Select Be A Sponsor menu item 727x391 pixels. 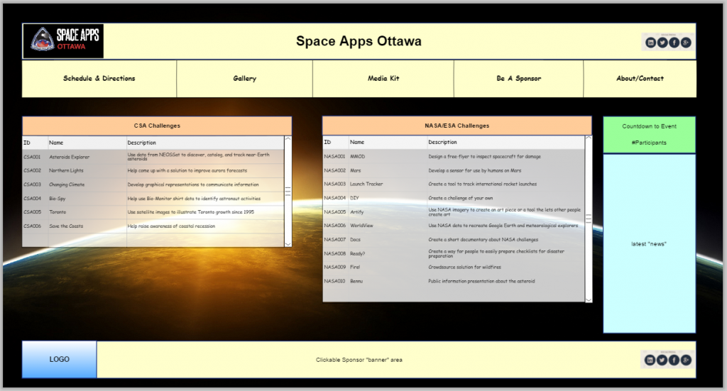click(x=518, y=78)
